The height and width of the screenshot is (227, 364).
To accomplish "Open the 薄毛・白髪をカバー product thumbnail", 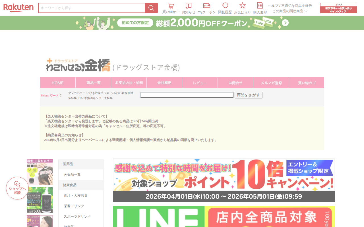I will [x=40, y=172].
